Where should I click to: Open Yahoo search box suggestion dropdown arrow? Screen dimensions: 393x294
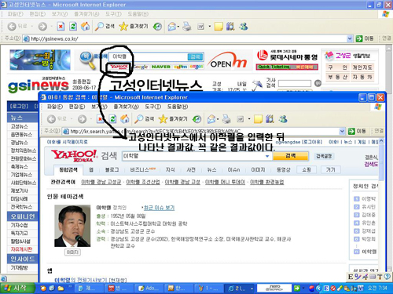click(267, 156)
